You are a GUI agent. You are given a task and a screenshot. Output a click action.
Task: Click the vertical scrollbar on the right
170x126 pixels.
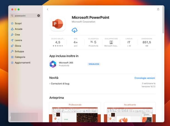coord(163,19)
